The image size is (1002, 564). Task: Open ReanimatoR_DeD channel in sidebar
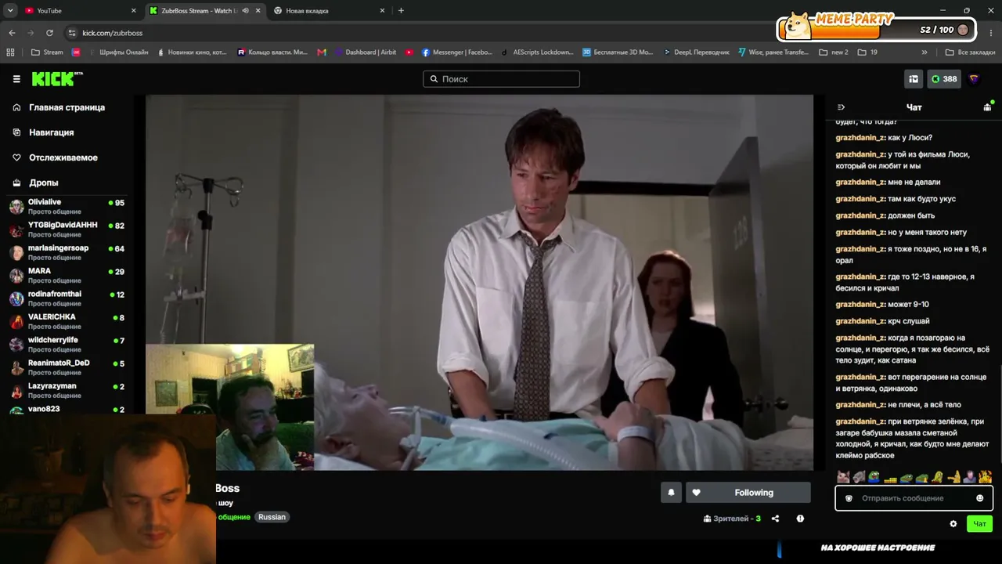tap(67, 367)
